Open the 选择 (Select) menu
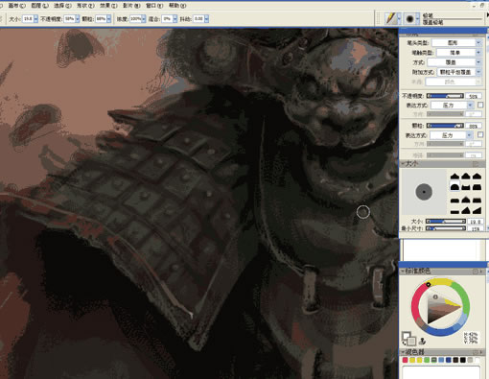Viewport: 489px width, 379px height. [x=62, y=6]
